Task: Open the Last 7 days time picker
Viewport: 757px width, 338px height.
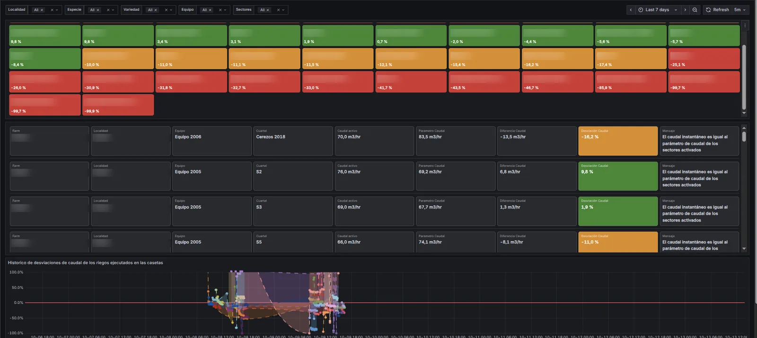Action: pos(657,10)
